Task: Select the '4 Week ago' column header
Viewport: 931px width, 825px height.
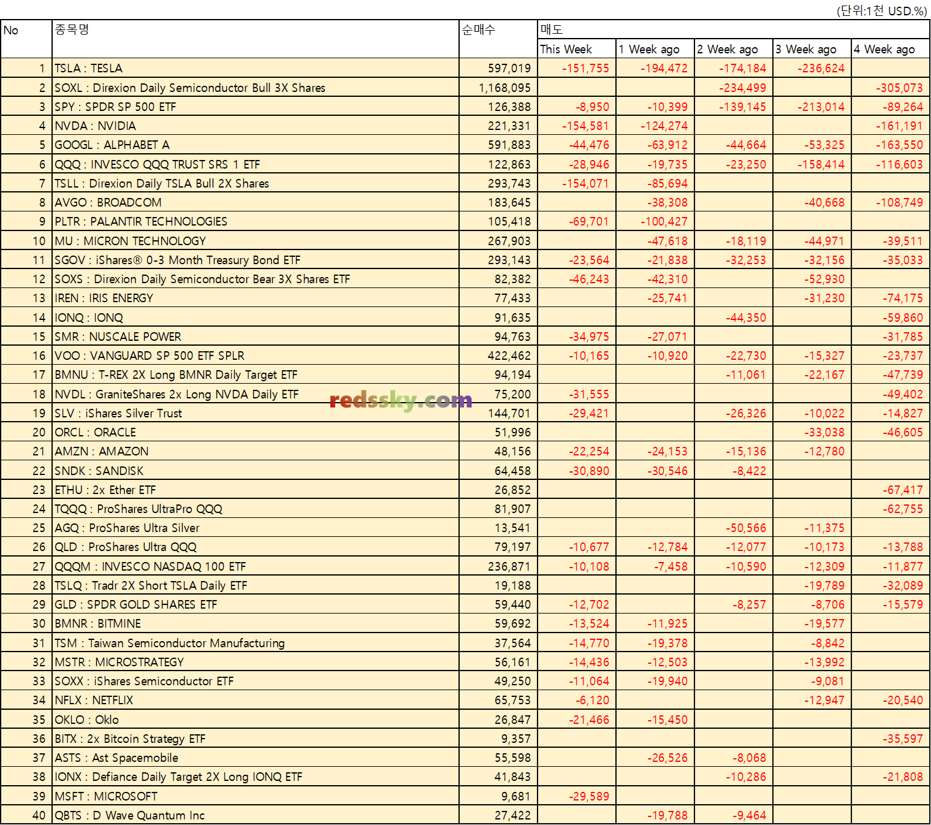Action: pyautogui.click(x=891, y=49)
